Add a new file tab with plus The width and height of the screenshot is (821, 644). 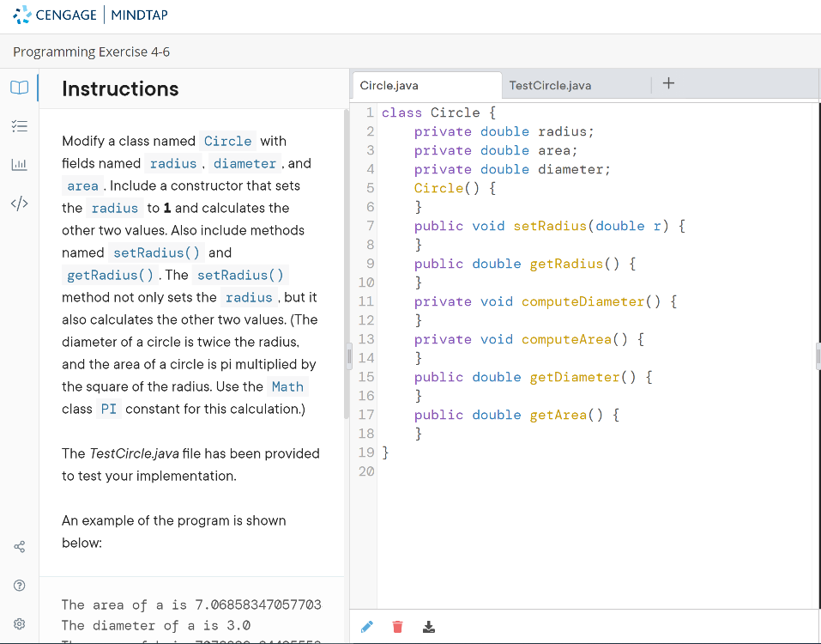[669, 83]
